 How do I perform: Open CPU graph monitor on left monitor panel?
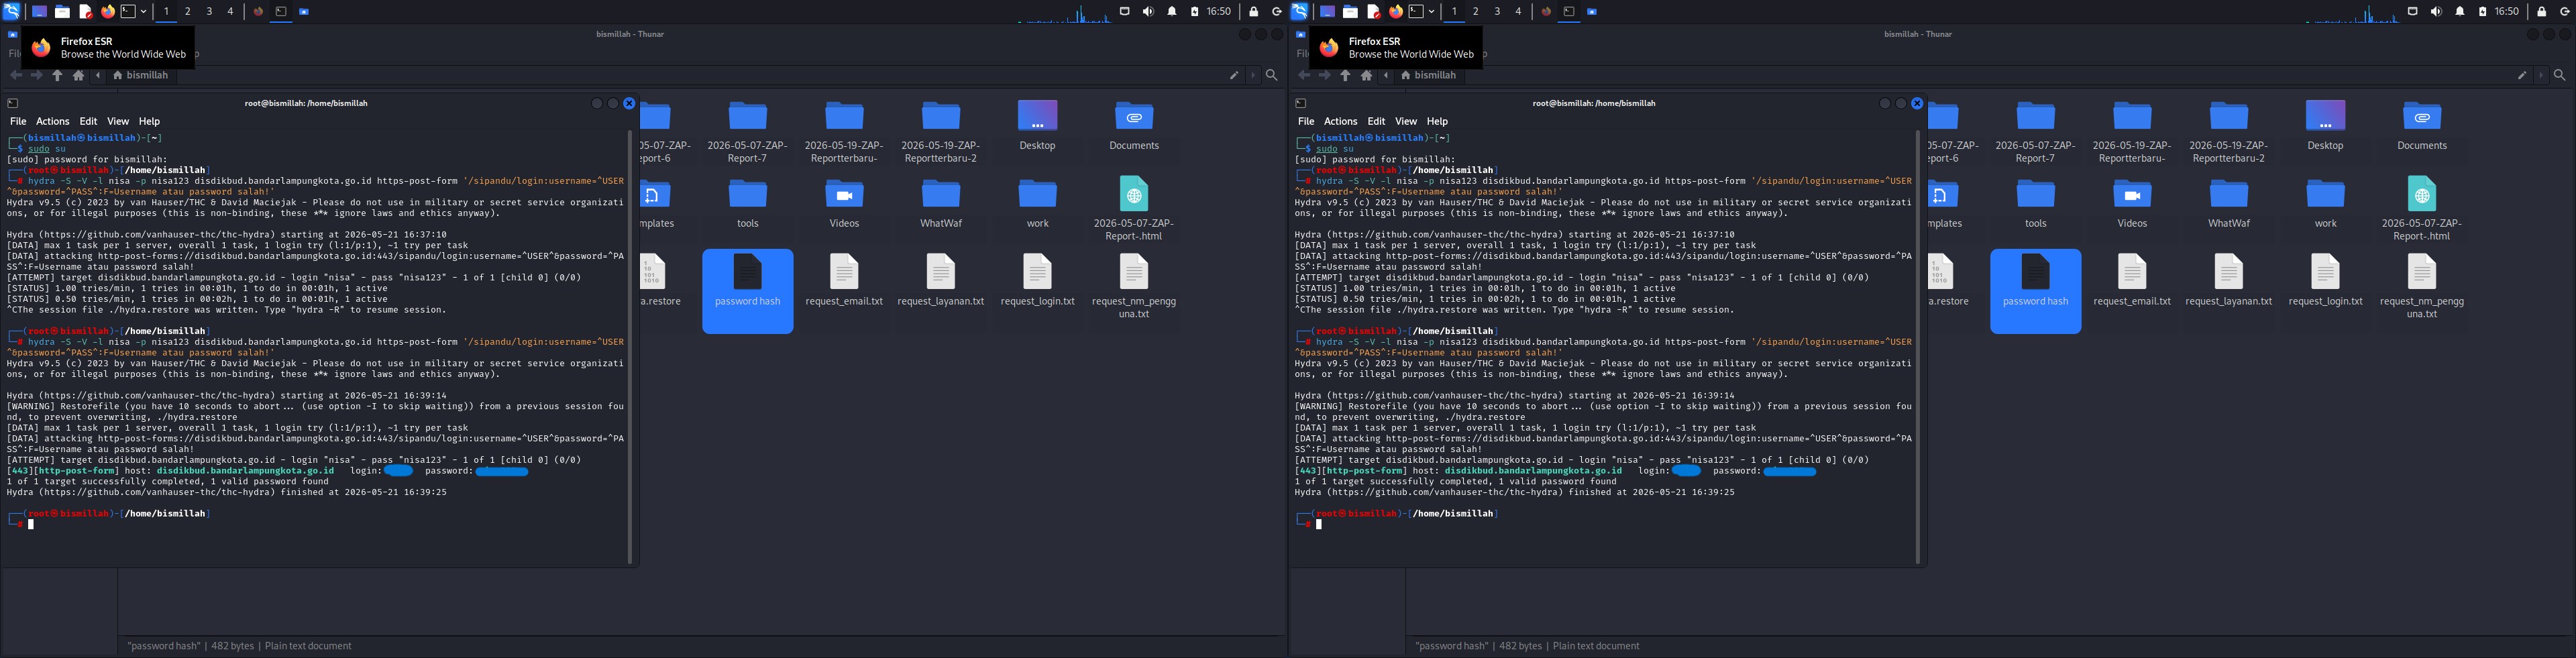1064,12
